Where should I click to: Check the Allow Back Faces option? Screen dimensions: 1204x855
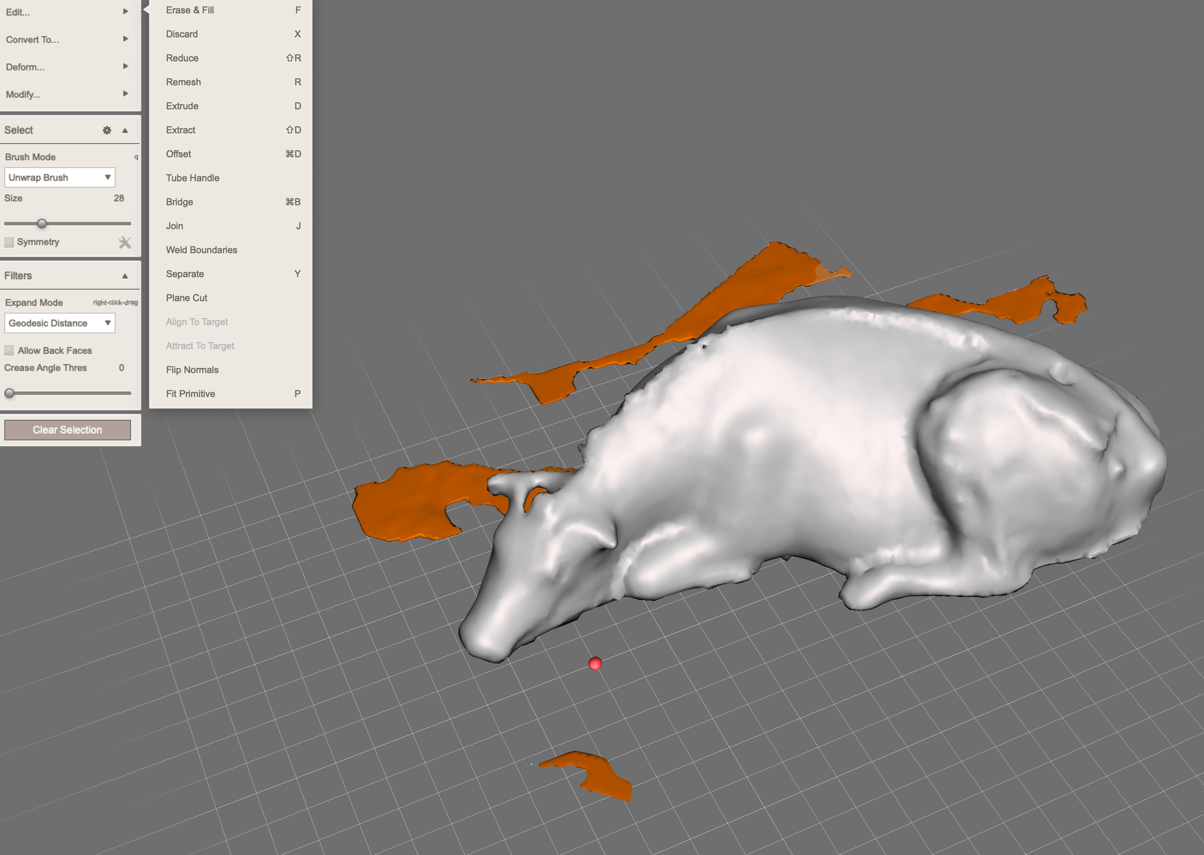(9, 350)
